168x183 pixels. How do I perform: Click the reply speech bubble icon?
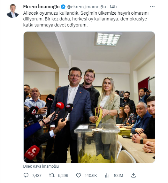(26, 175)
